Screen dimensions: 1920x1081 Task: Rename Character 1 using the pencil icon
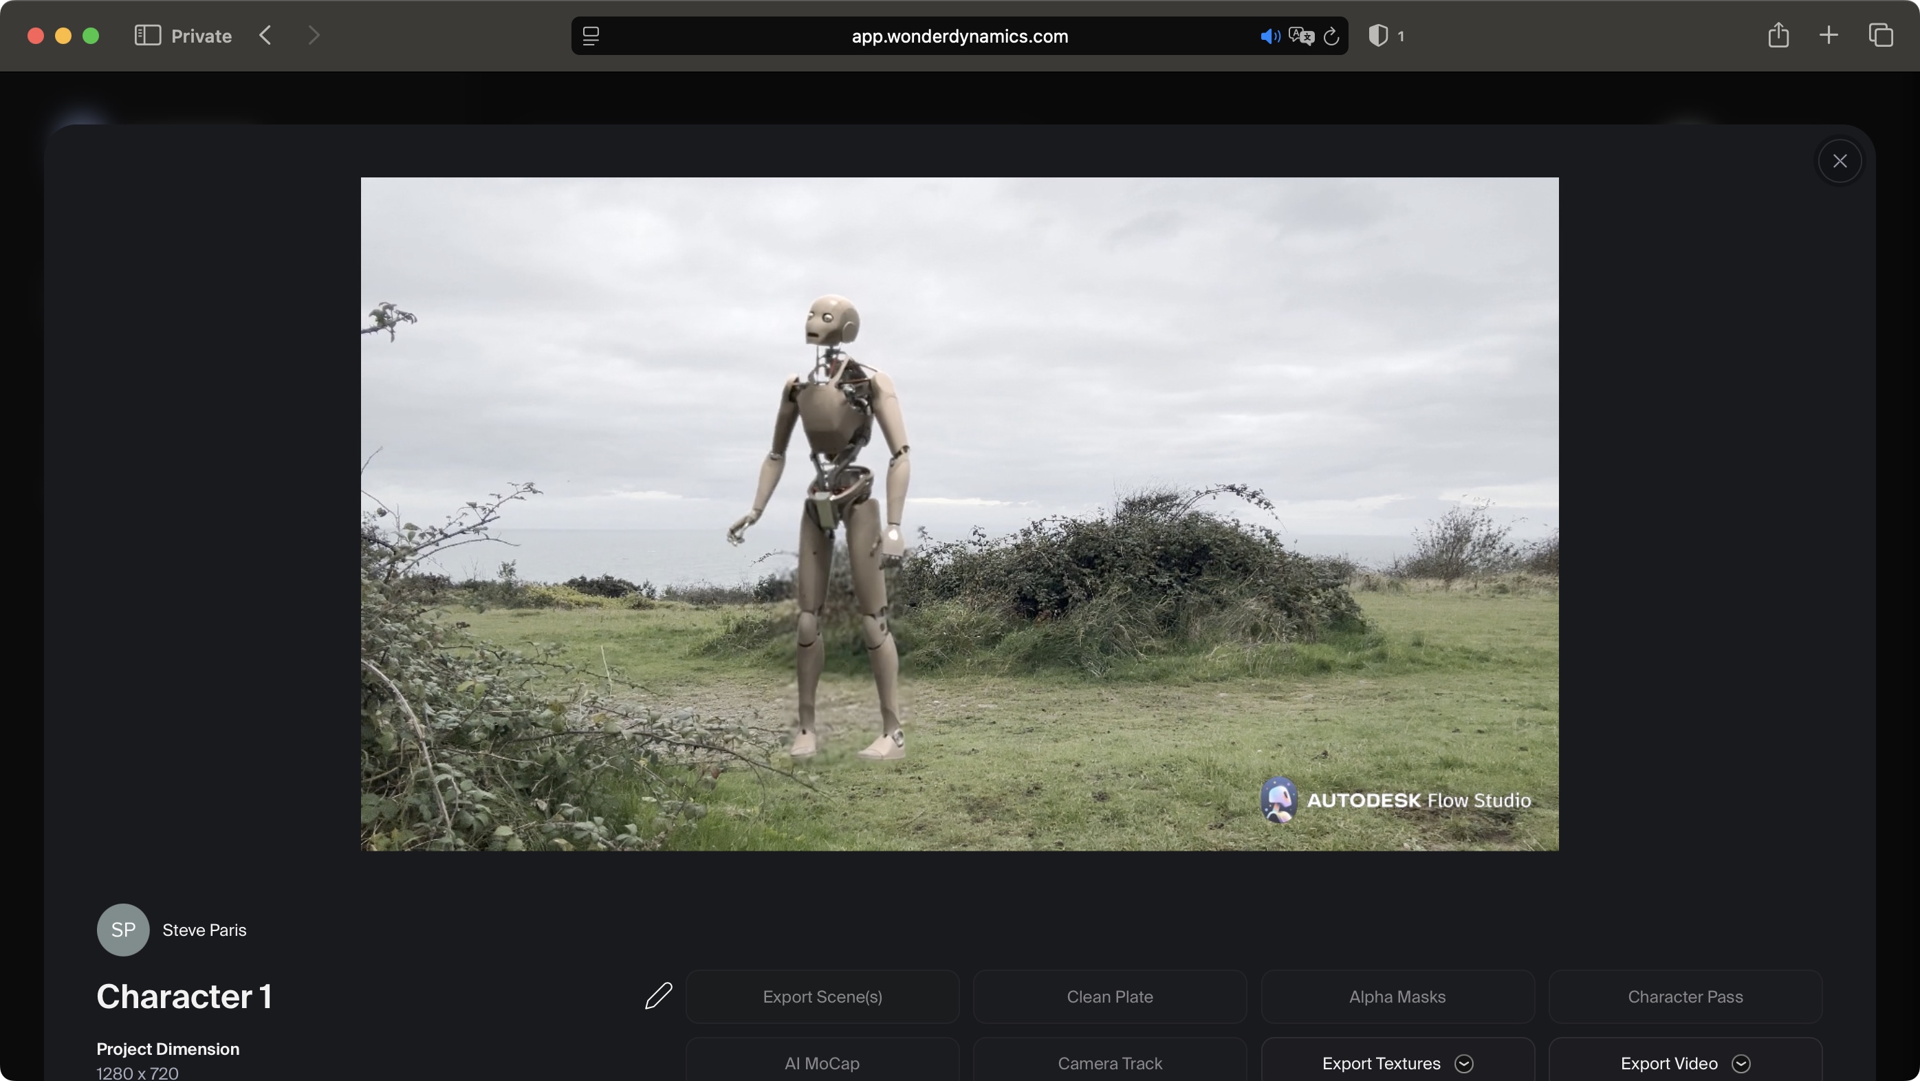click(x=659, y=996)
